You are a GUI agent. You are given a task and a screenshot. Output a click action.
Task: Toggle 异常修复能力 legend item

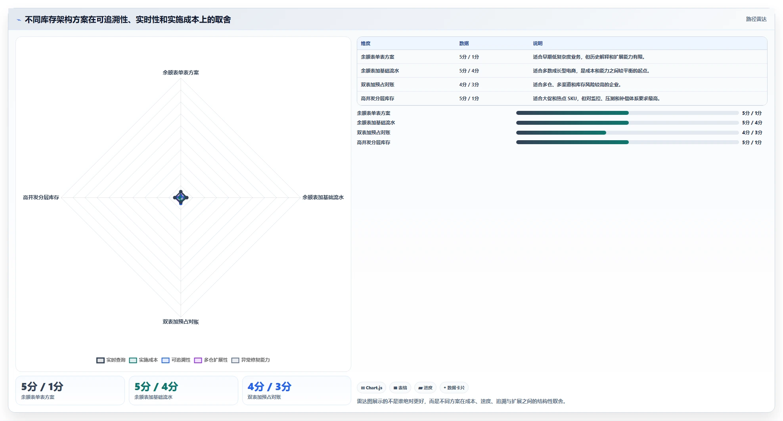(251, 360)
